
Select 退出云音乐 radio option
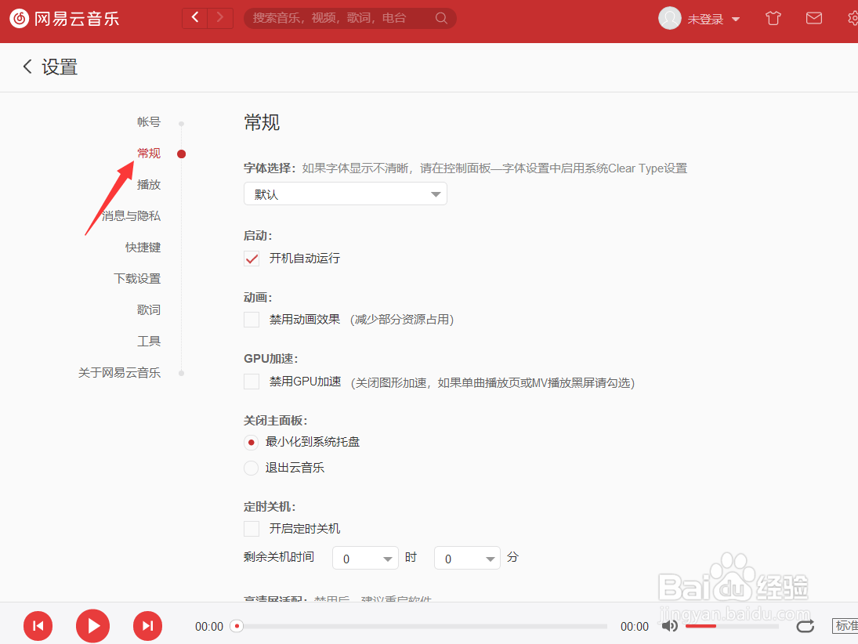click(x=251, y=468)
